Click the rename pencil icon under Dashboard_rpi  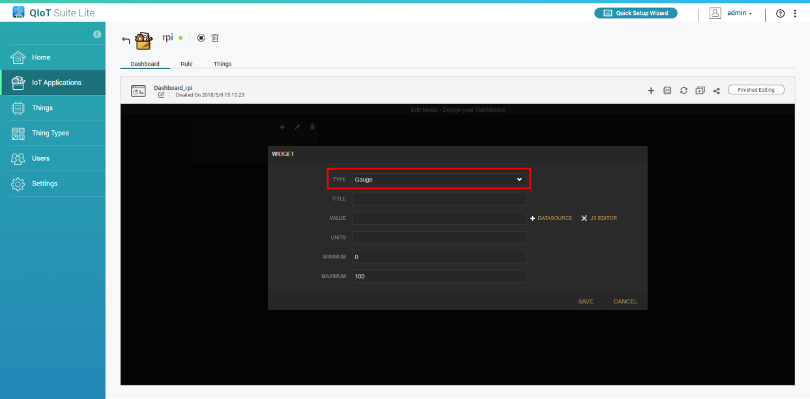(x=161, y=95)
